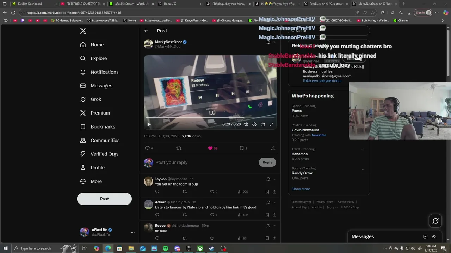This screenshot has width=451, height=253.
Task: Bookmark Jayvon's reply
Action: point(267,192)
